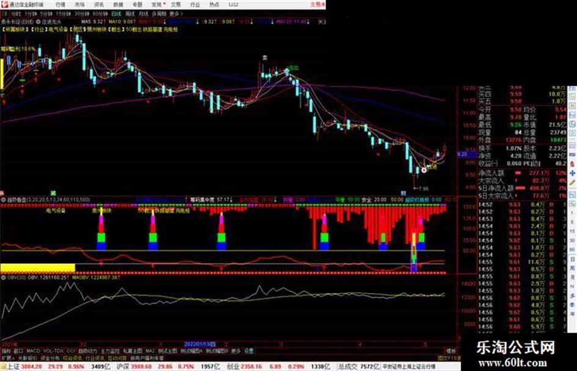Select the 月线 period tab
The image size is (577, 371).
click(x=143, y=13)
